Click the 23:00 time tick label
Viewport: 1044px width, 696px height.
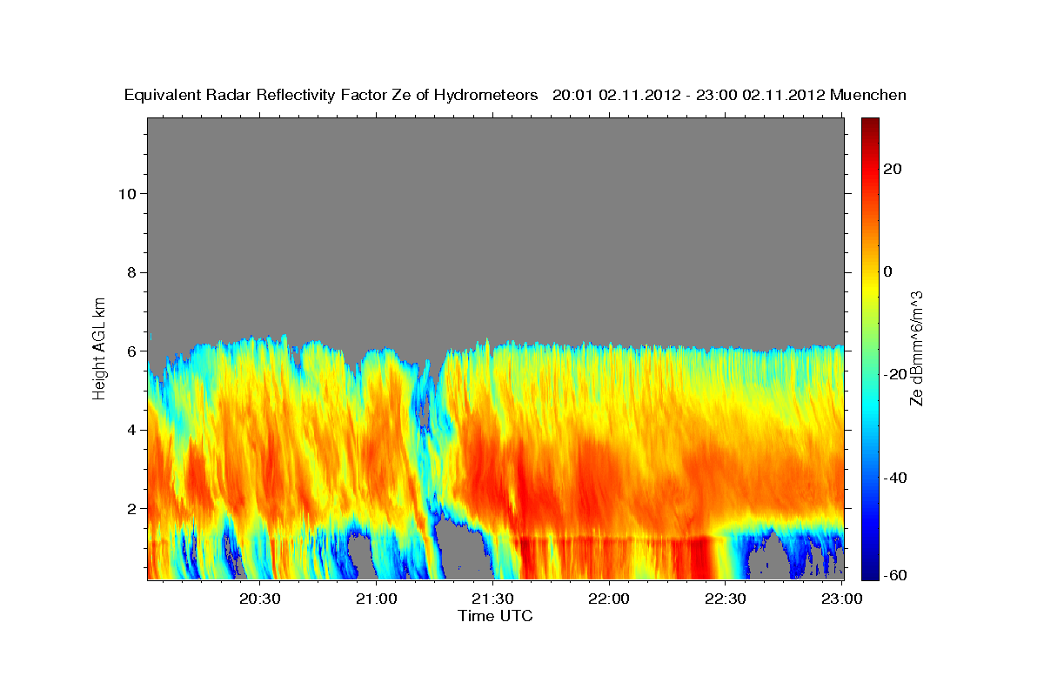(x=842, y=599)
